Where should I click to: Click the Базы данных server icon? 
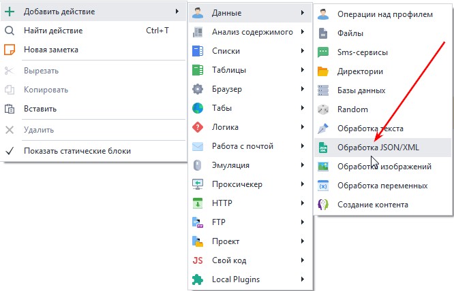coord(323,90)
